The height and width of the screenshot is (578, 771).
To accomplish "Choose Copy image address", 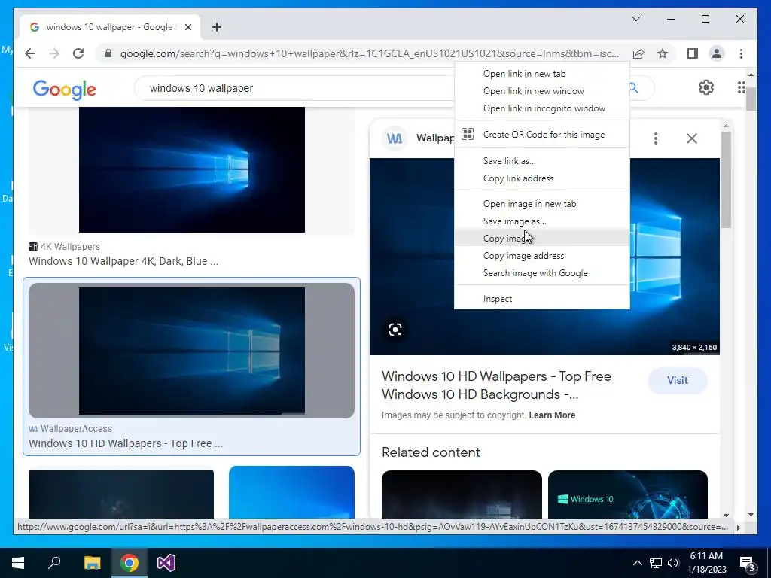I will tap(542, 256).
